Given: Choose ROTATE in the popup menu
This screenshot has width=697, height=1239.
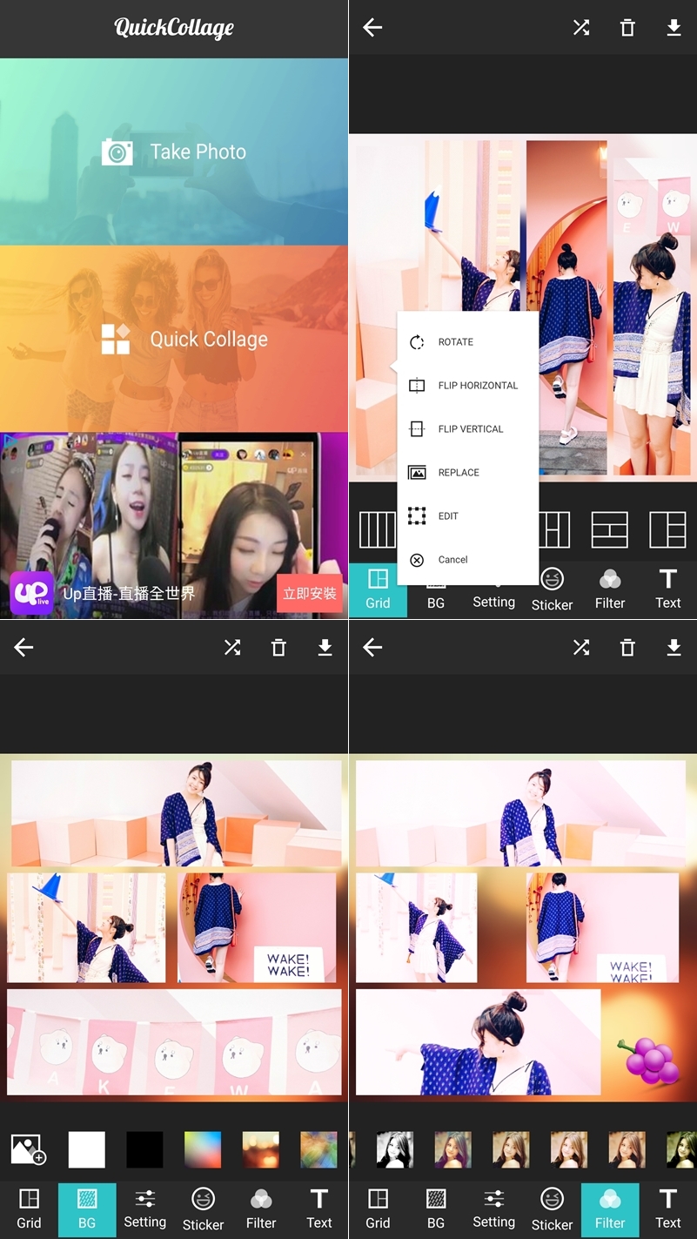Looking at the screenshot, I should pyautogui.click(x=455, y=342).
